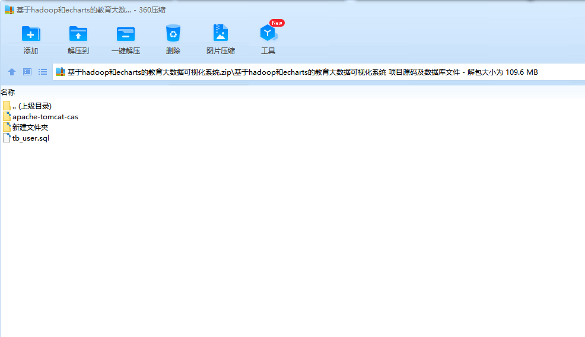Select the tb_user.sql file
585x337 pixels.
(26, 138)
